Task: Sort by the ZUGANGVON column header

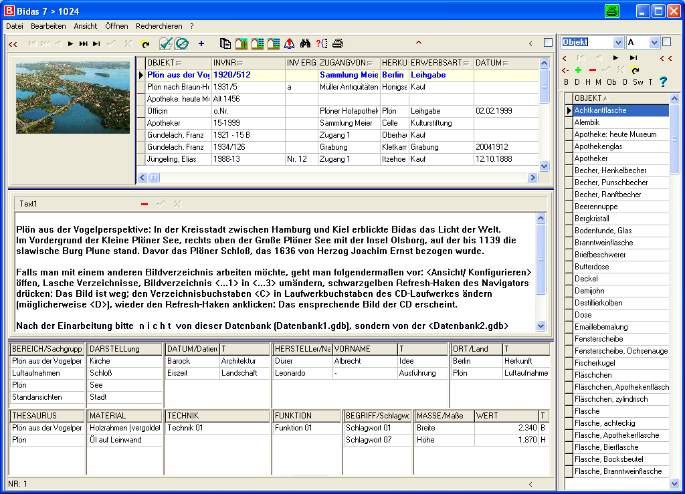Action: [349, 63]
